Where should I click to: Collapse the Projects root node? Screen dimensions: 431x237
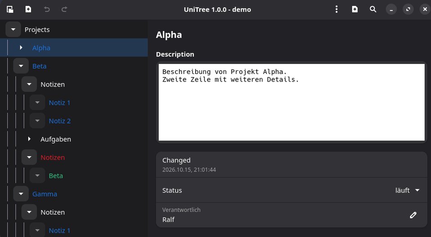13,29
